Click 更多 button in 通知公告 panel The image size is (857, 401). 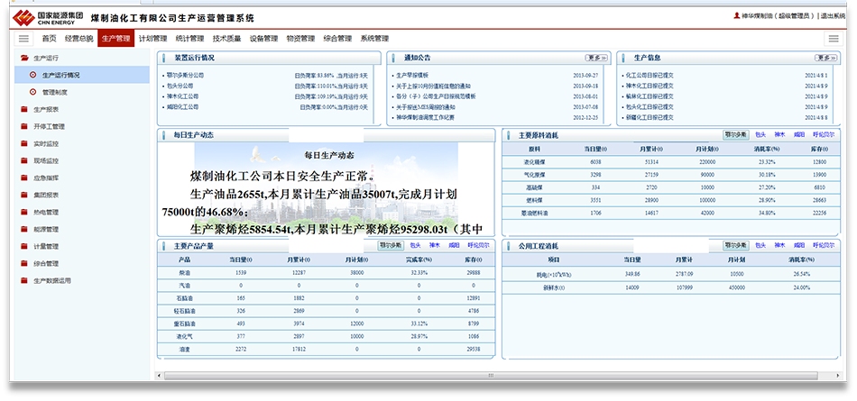(x=596, y=58)
